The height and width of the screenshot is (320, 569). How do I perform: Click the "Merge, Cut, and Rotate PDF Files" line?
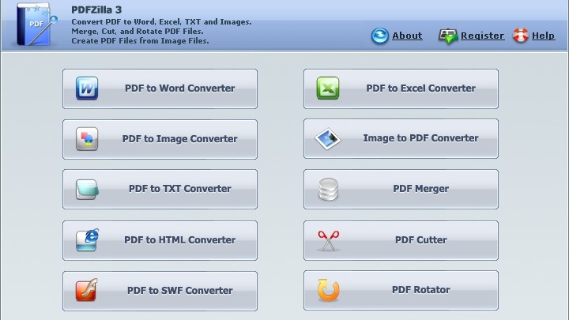138,31
